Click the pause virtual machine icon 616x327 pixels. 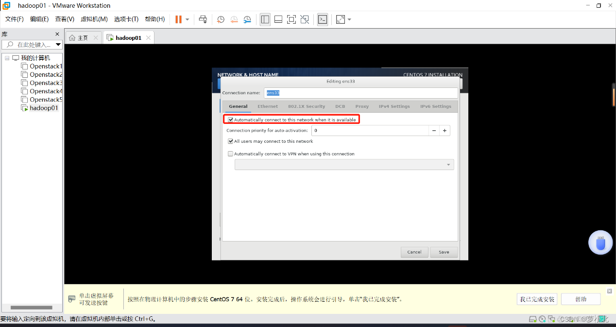click(178, 19)
